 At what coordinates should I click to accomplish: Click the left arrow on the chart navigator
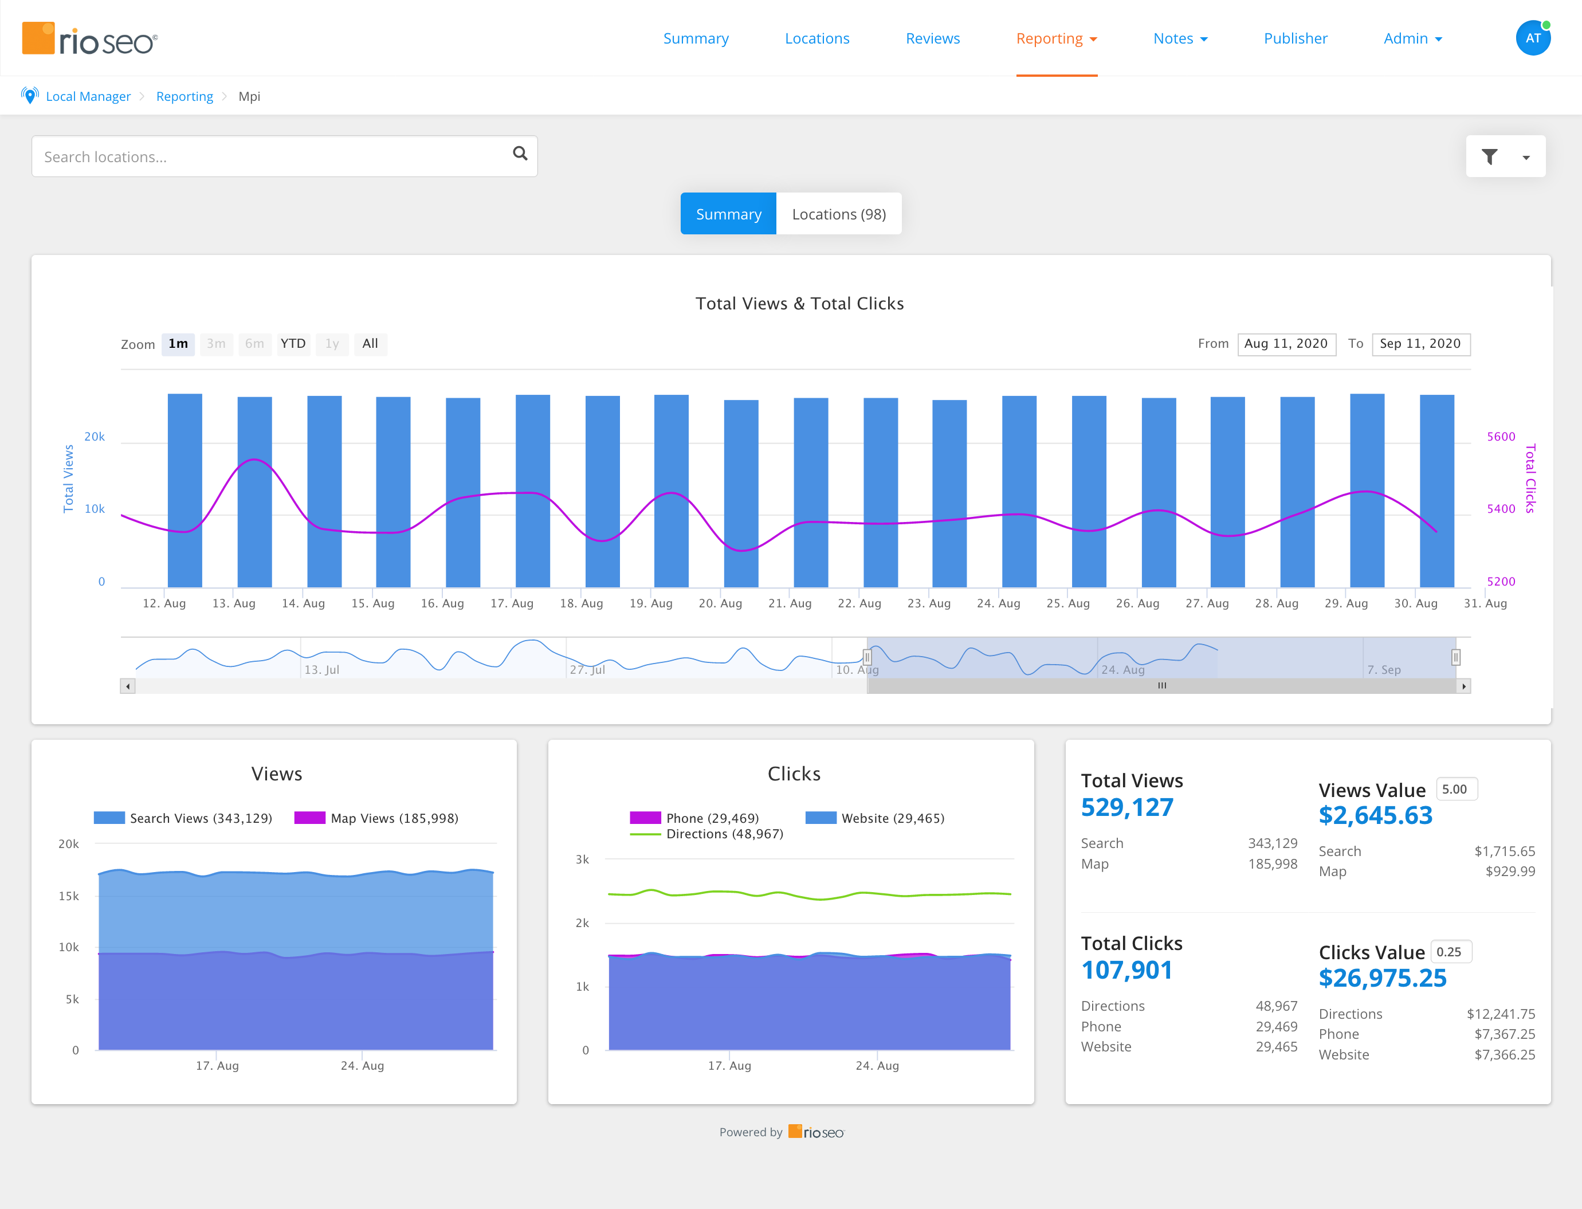tap(127, 686)
